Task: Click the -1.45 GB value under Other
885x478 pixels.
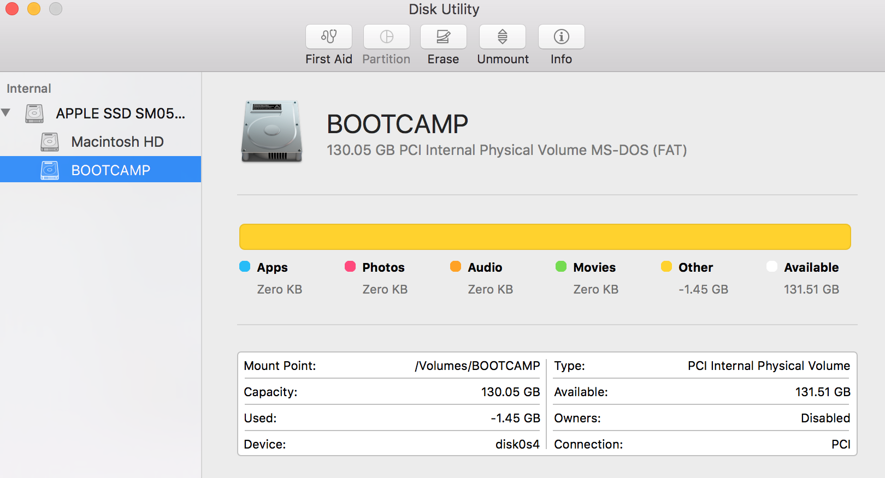Action: 704,289
